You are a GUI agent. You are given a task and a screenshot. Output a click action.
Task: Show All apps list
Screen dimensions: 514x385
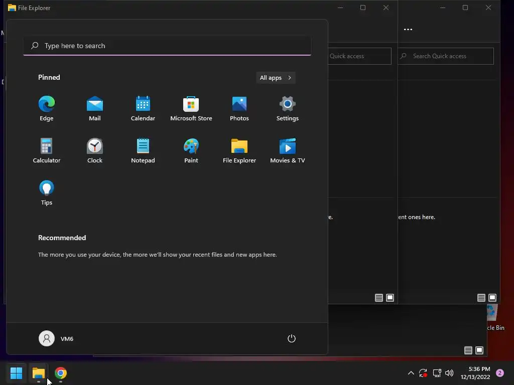click(276, 78)
